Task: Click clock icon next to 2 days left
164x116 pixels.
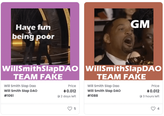Action: pyautogui.click(x=58, y=96)
